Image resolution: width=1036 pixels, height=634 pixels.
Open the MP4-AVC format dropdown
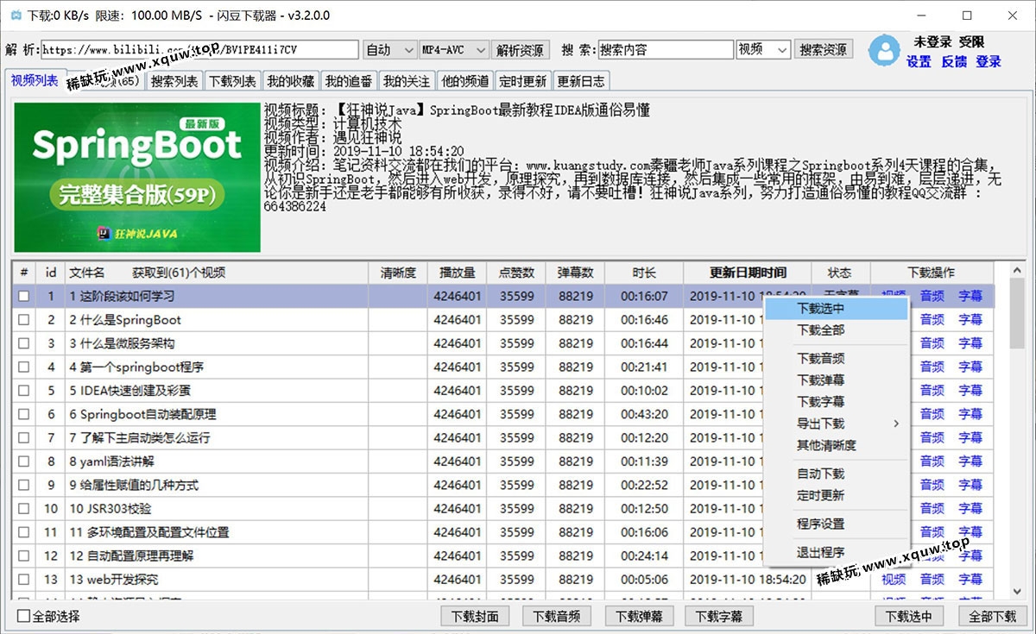(453, 50)
